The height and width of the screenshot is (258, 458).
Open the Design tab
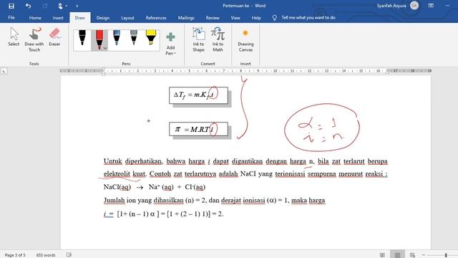coord(103,17)
